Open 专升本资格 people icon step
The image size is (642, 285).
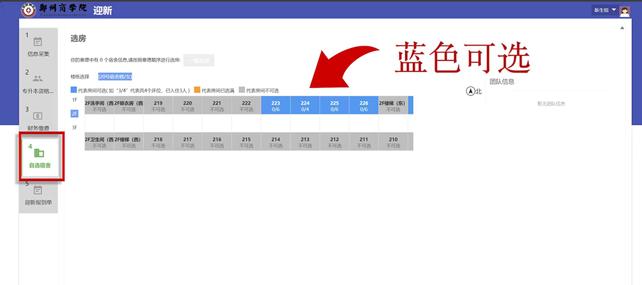pyautogui.click(x=38, y=78)
